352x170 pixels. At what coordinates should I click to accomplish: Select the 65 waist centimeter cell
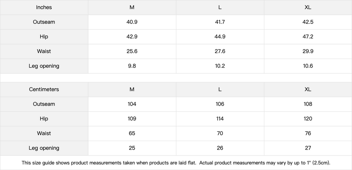coord(132,134)
